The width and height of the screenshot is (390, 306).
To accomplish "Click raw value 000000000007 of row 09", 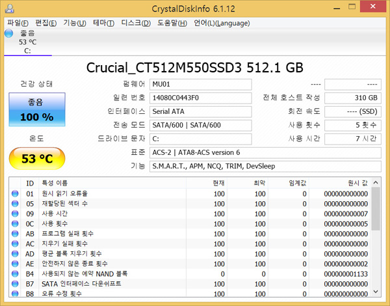I will point(346,214).
